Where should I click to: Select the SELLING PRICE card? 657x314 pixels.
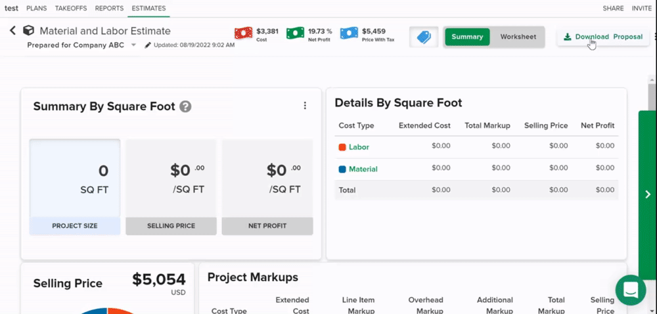[x=171, y=187]
